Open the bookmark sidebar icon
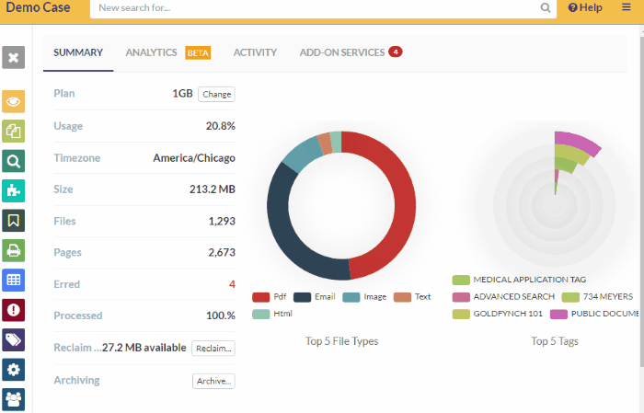 click(14, 221)
